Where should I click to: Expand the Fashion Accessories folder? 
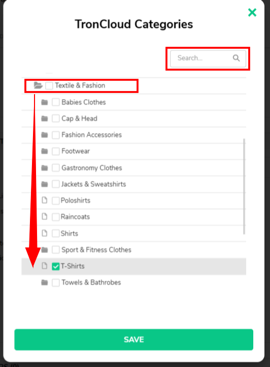45,135
